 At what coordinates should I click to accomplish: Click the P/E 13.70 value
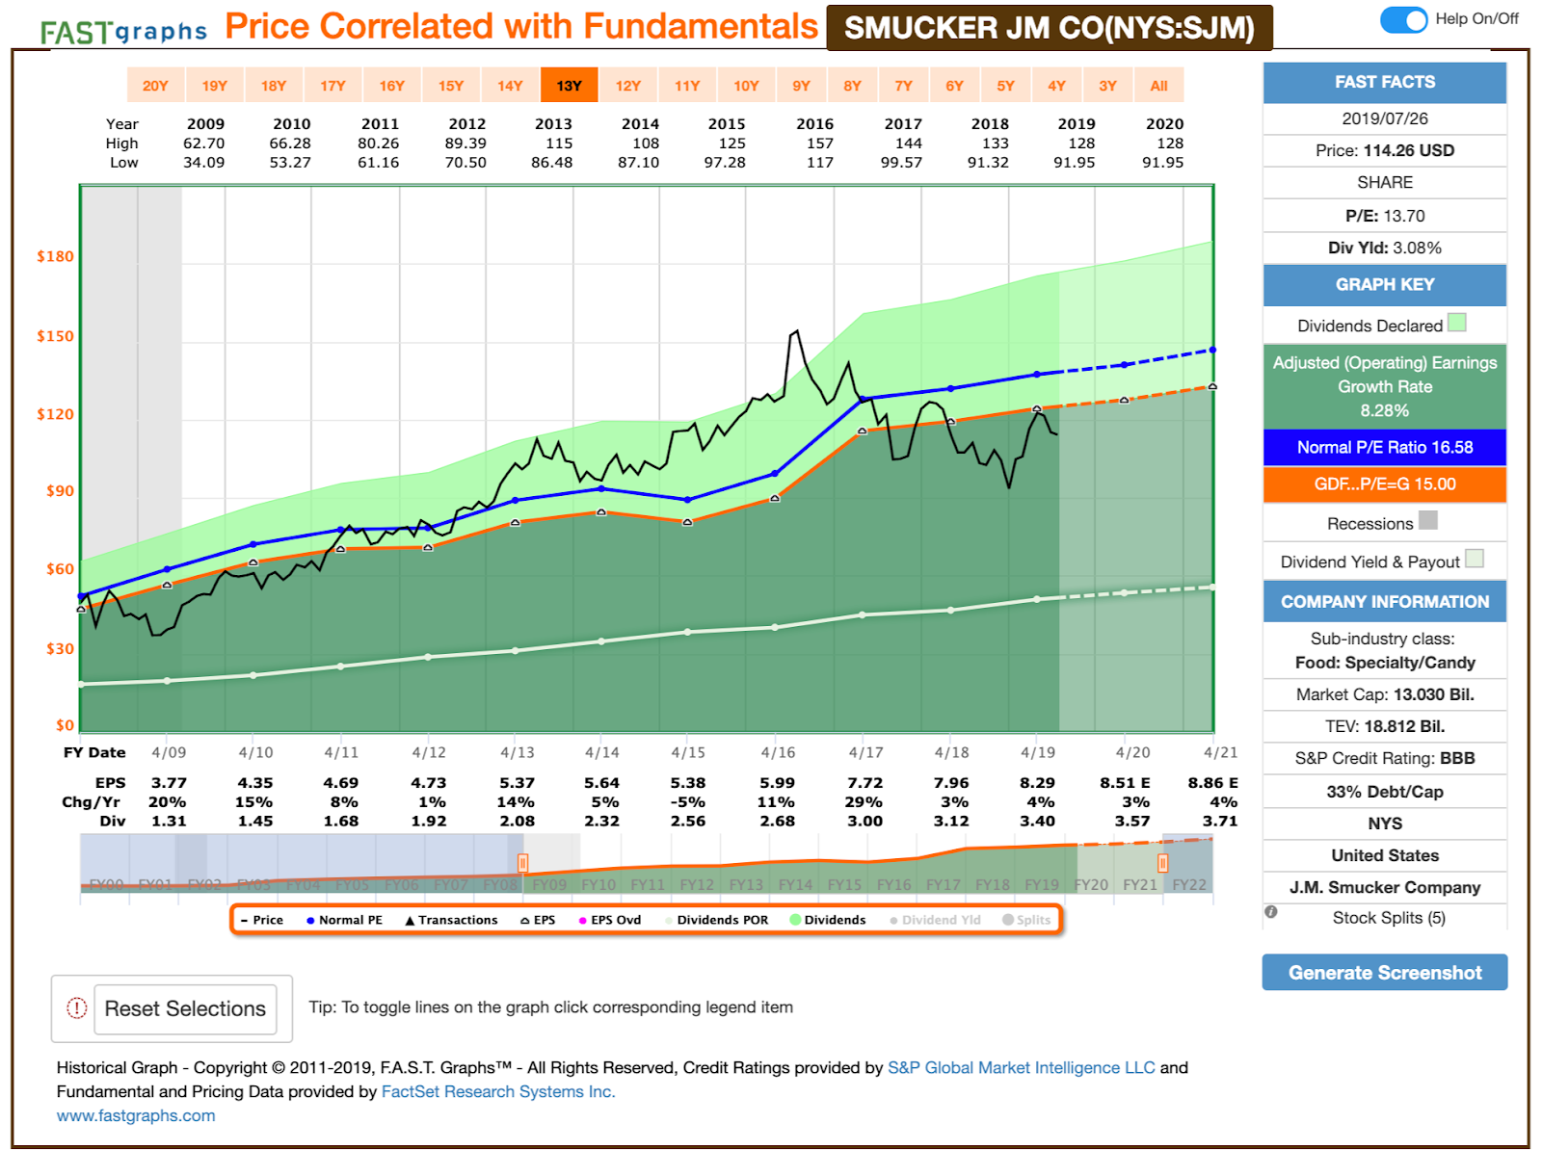1405,216
